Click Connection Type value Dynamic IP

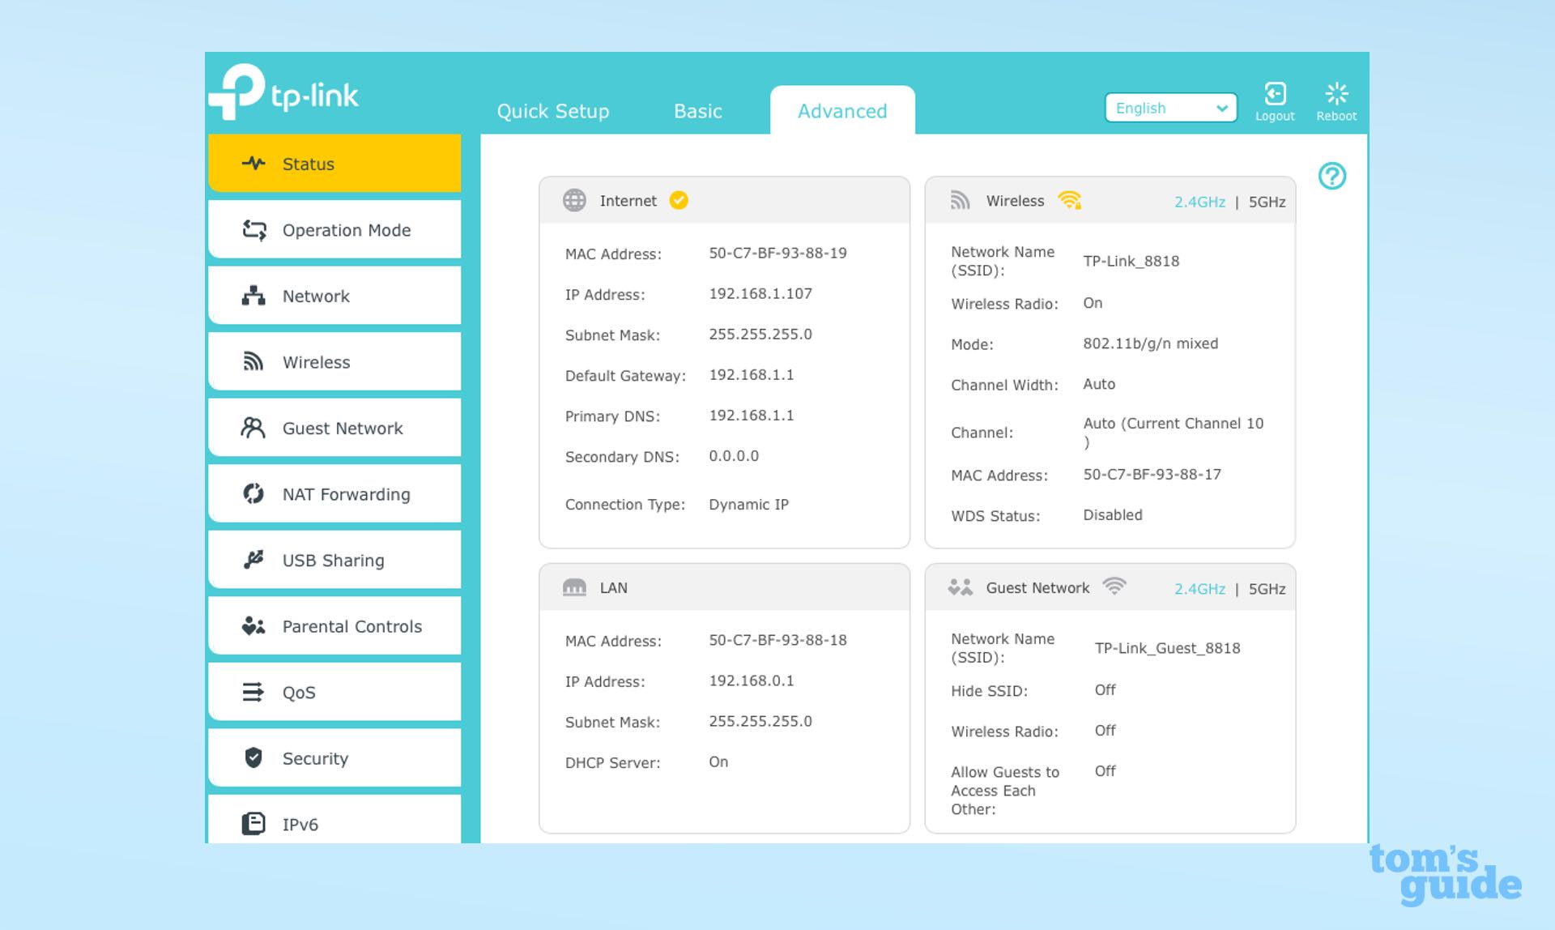[748, 504]
